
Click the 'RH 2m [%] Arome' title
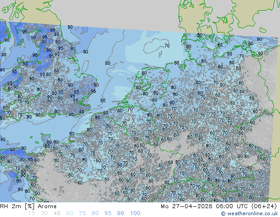[x=28, y=206]
